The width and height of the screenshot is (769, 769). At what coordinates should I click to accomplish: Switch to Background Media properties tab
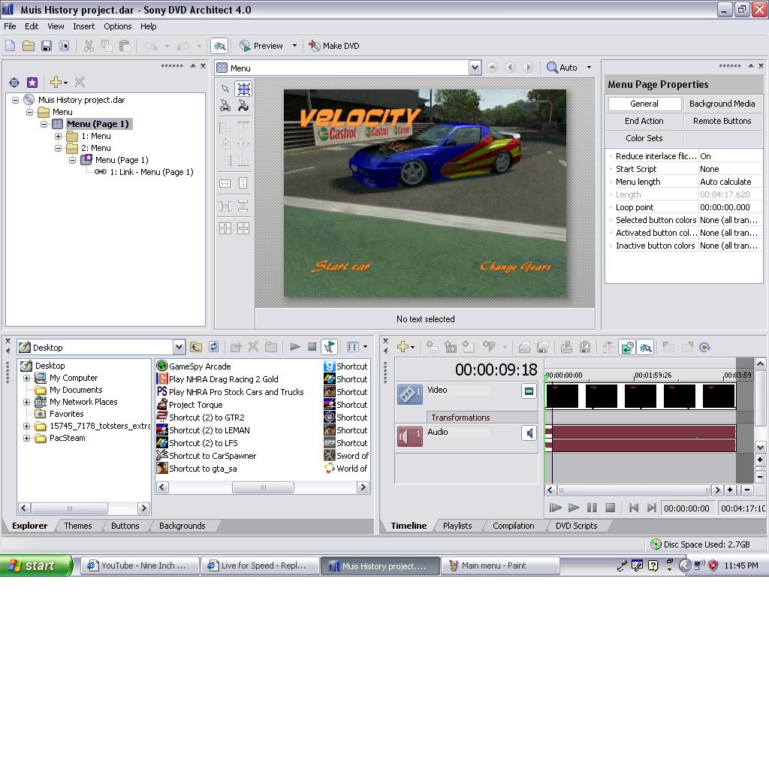point(722,104)
